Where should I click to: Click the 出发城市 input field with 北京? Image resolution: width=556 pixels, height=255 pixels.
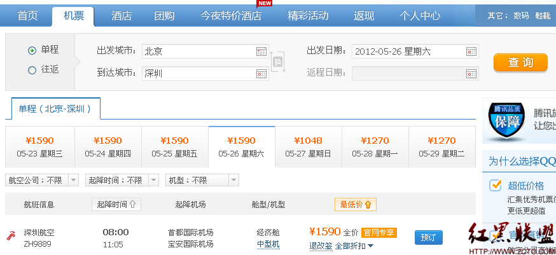(197, 52)
